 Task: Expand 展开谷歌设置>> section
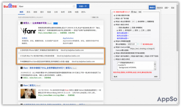[123, 33]
